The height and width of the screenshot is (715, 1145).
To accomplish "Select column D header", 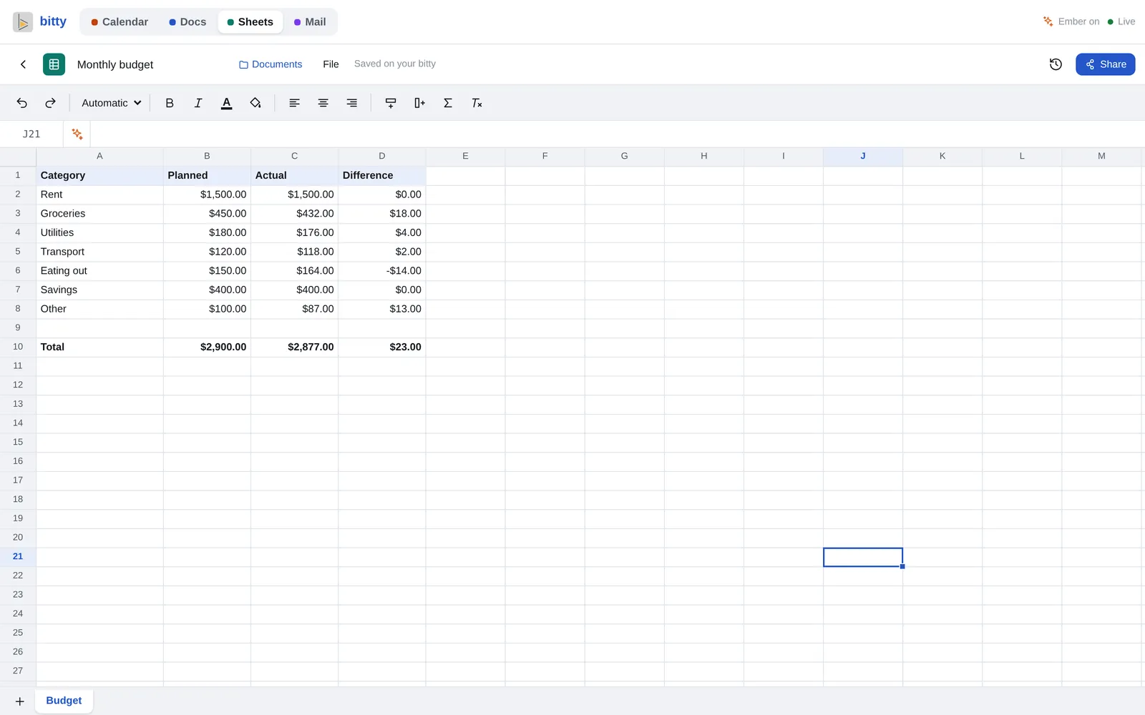I will (x=381, y=156).
